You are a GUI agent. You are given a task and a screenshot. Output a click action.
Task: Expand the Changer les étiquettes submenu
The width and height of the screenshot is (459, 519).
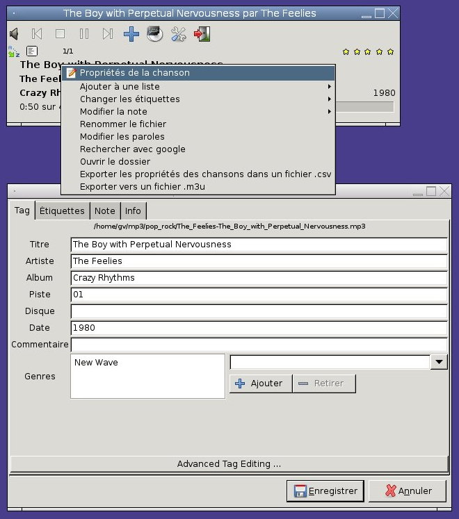pos(198,99)
